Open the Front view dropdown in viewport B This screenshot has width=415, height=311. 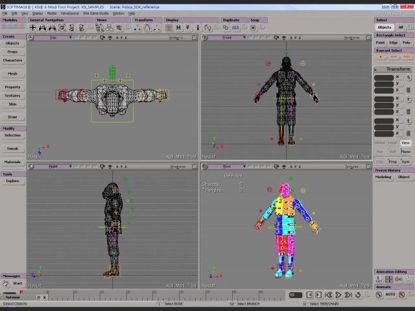(228, 38)
